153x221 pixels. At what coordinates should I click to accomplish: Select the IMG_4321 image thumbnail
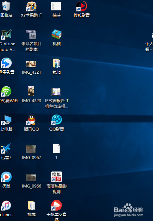[x=31, y=64]
